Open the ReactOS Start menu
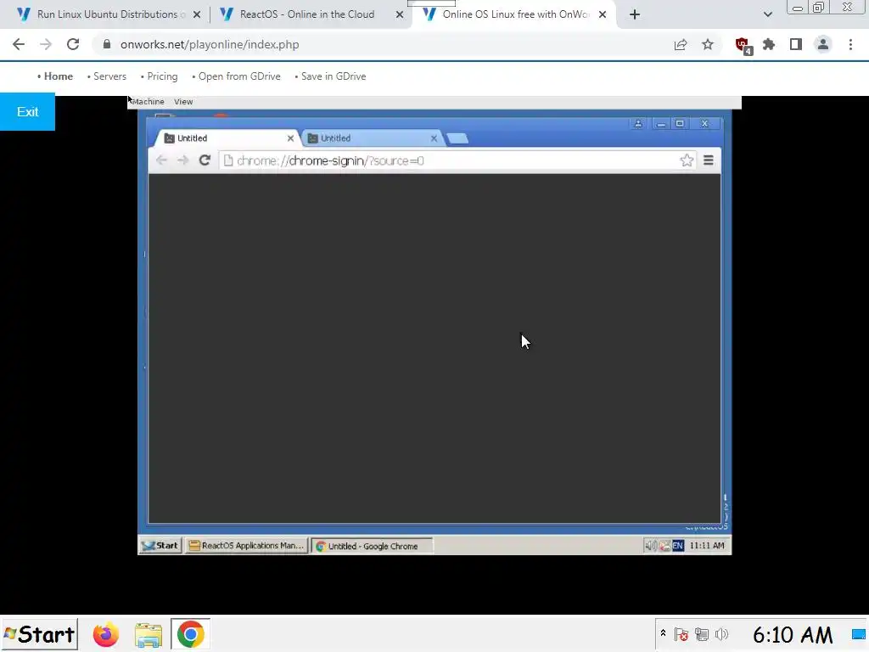 point(160,546)
